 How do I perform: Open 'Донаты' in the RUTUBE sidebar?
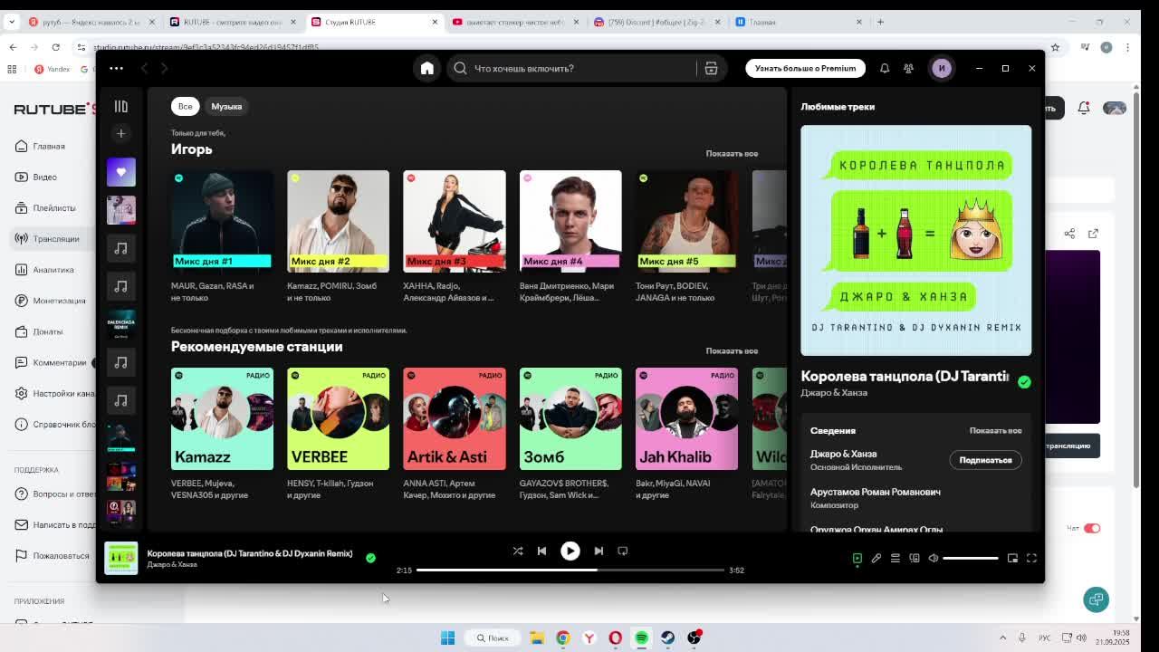tap(48, 331)
